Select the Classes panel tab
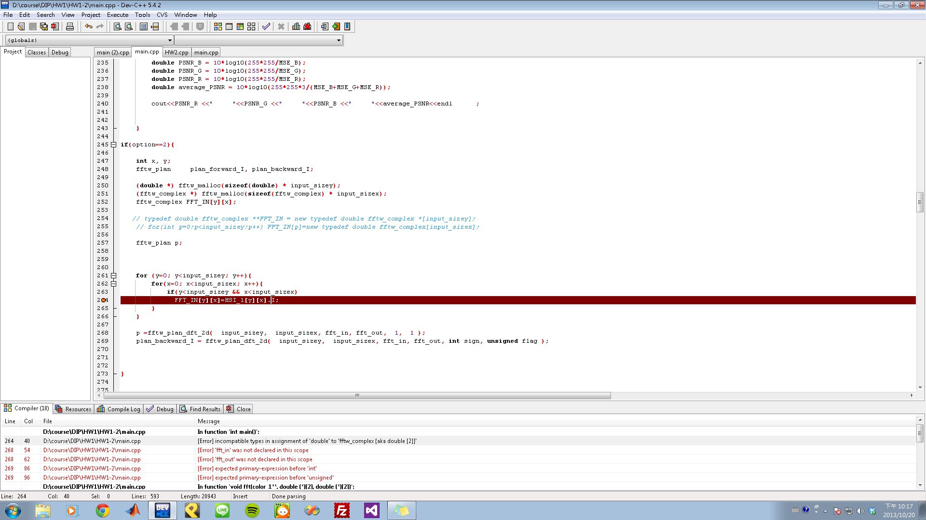This screenshot has height=520, width=926. pyautogui.click(x=36, y=52)
